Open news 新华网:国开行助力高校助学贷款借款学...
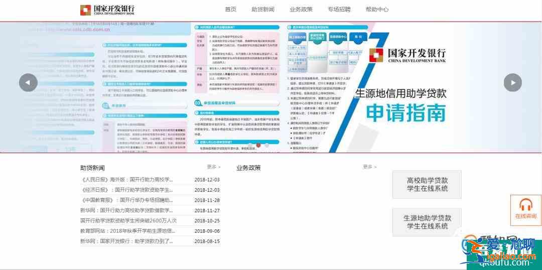The height and width of the screenshot is (270, 542). click(x=126, y=211)
